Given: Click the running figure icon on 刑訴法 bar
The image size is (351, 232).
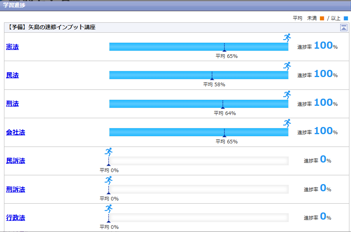Looking at the screenshot, I should click(109, 180).
